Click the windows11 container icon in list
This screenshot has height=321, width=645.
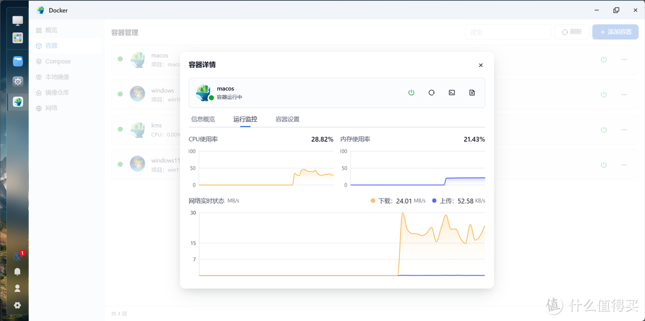(x=137, y=163)
